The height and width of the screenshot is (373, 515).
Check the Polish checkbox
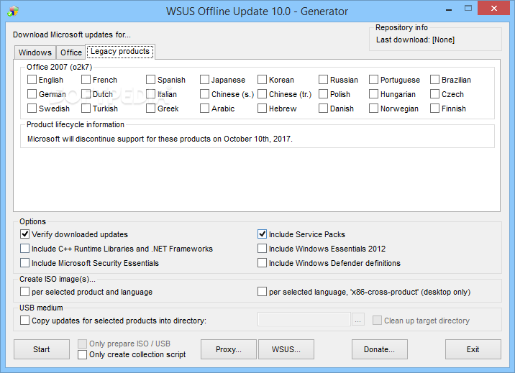[x=323, y=94]
